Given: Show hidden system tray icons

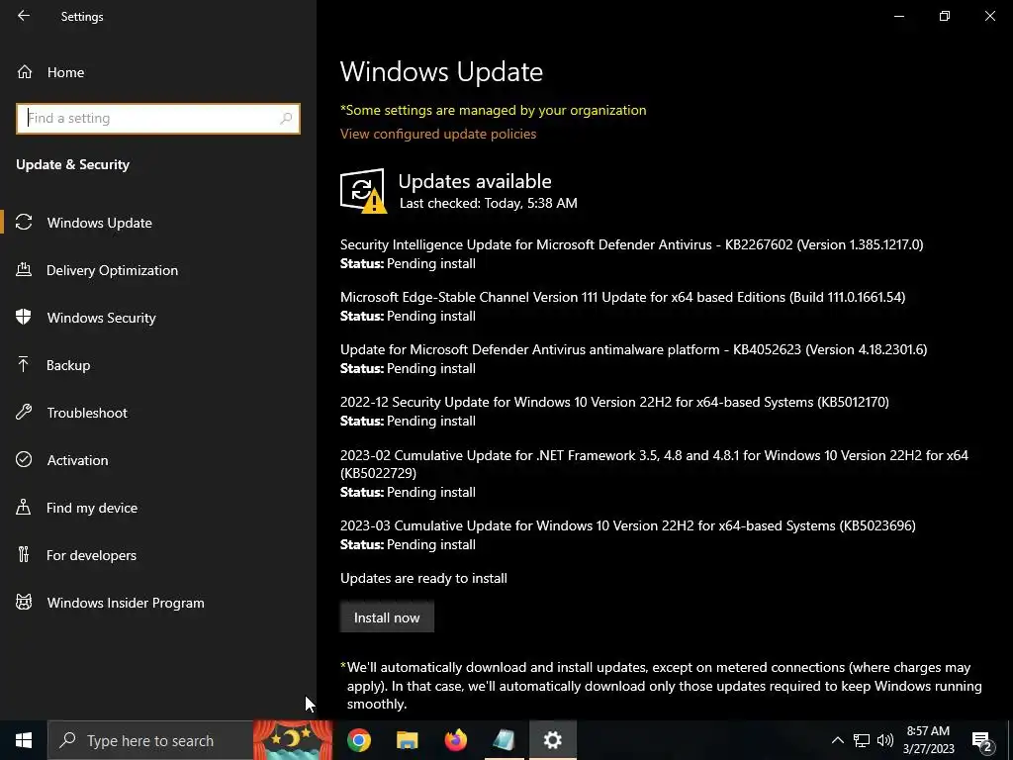Looking at the screenshot, I should 837,740.
